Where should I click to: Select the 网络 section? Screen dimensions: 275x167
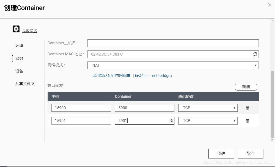(x=19, y=59)
